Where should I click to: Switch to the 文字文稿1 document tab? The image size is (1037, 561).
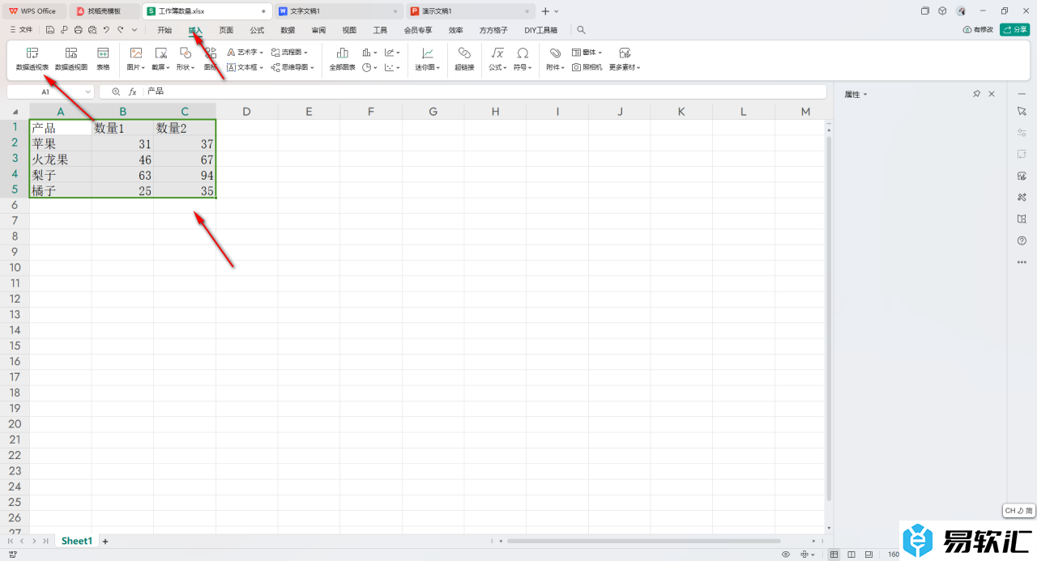pyautogui.click(x=338, y=11)
